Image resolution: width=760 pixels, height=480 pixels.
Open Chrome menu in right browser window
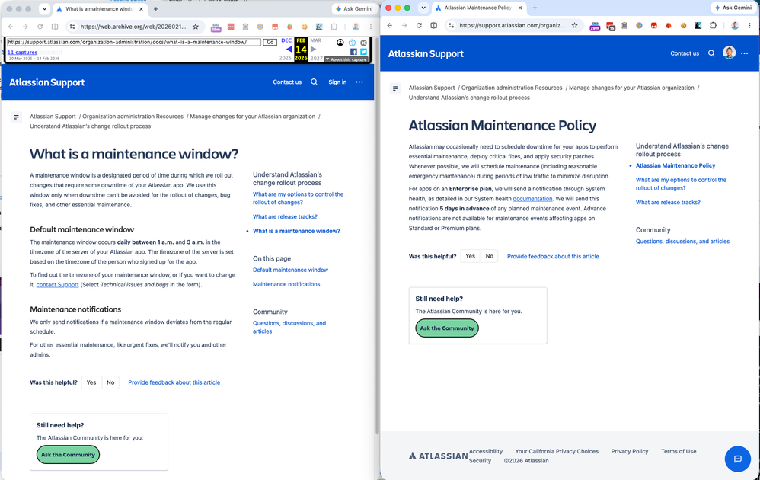click(750, 26)
